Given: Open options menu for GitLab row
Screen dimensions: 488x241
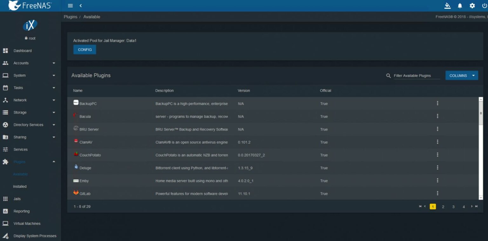Looking at the screenshot, I should [x=437, y=193].
